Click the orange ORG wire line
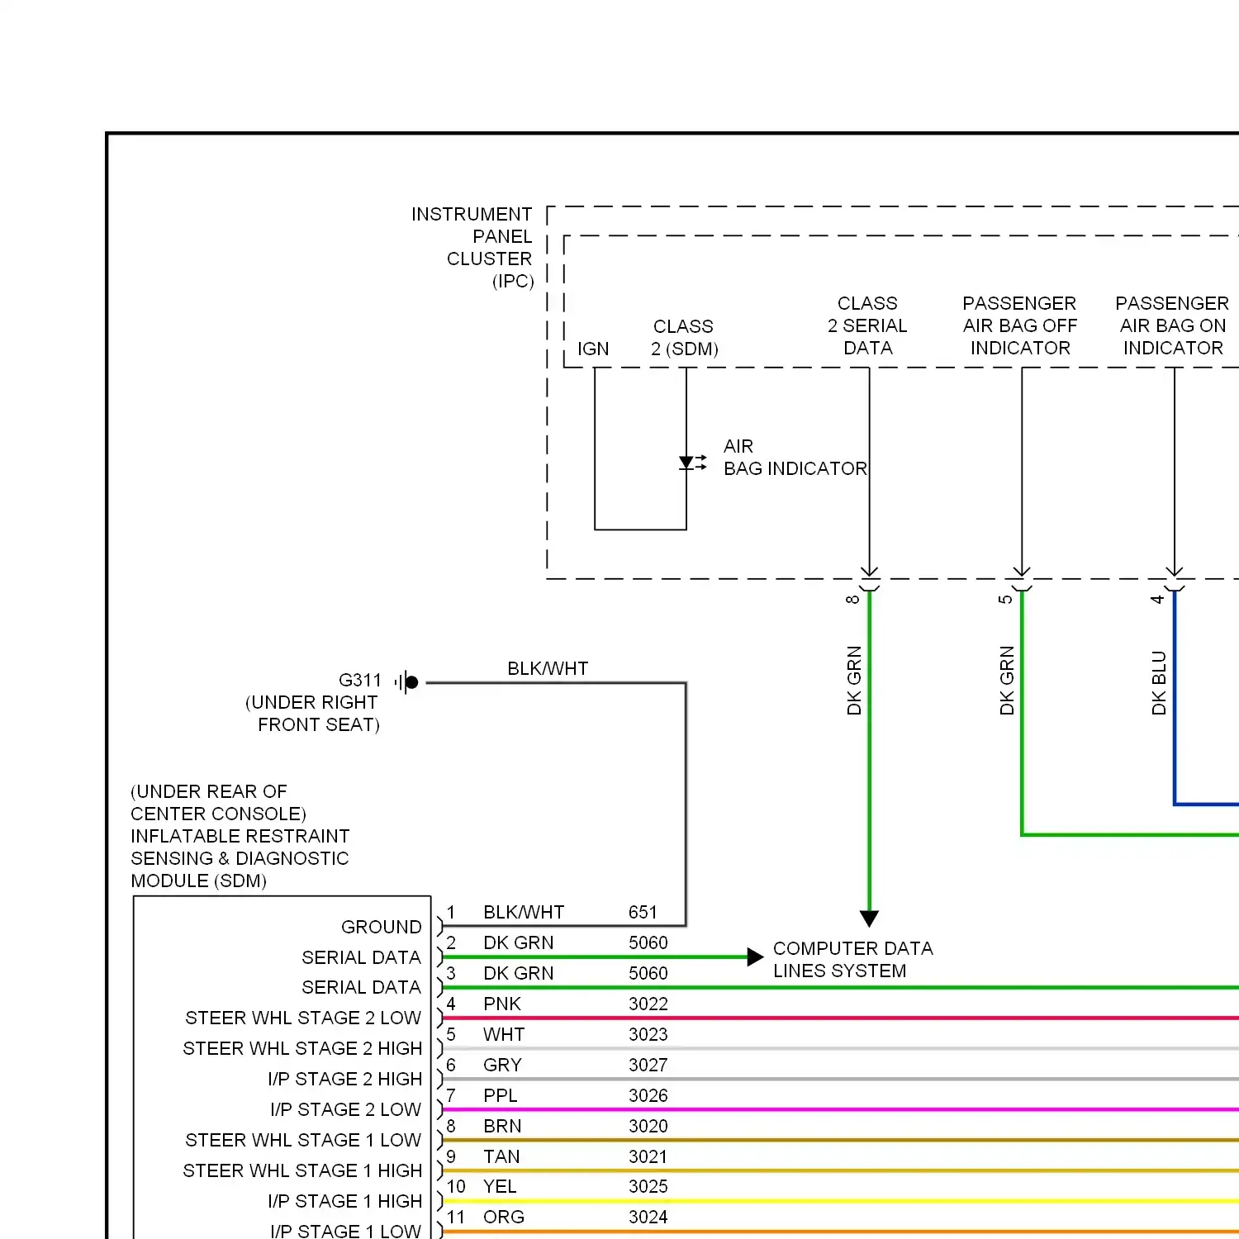 coord(840,1232)
